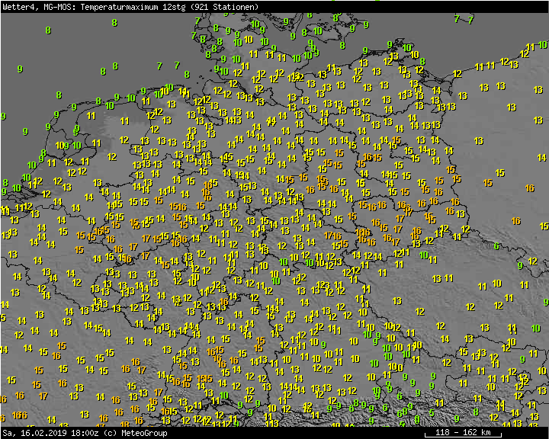Viewport: 549px width, 439px height.
Task: Pick the overlapping orange '166' stations bottom-left
Action: (20, 415)
